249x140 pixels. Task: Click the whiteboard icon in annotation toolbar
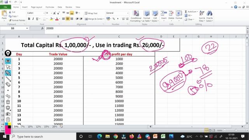[x=8, y=108]
